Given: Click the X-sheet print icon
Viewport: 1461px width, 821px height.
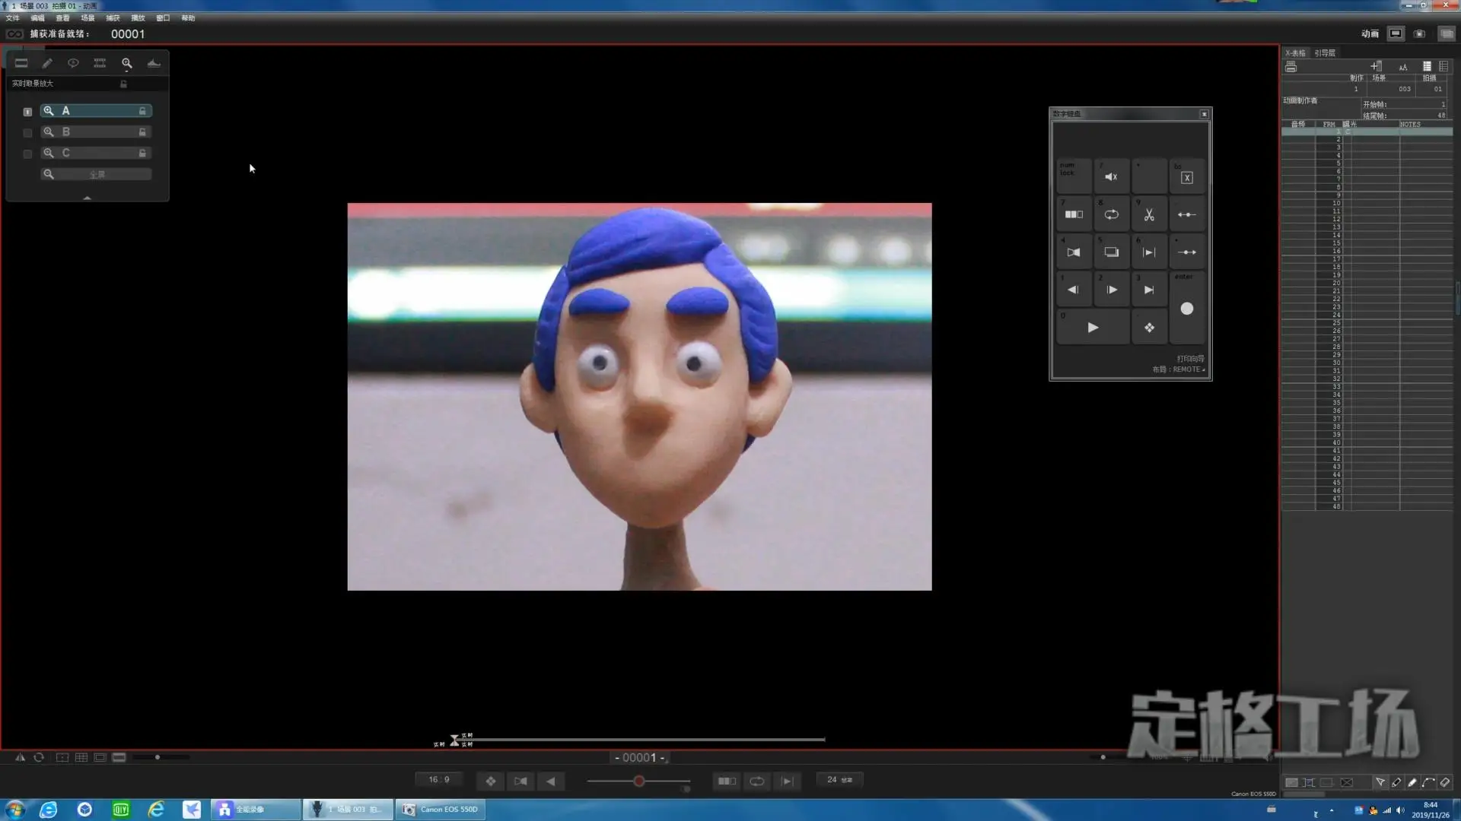Looking at the screenshot, I should (1291, 67).
